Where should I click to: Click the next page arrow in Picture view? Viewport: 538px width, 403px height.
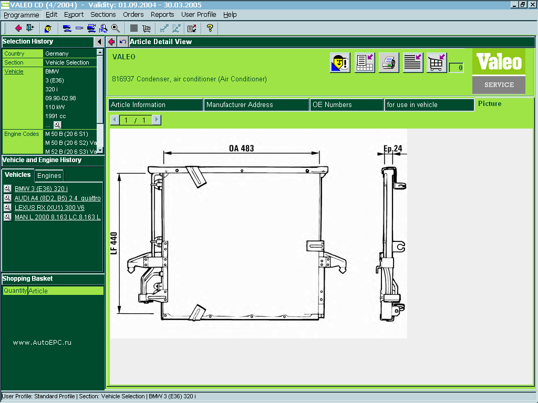pyautogui.click(x=156, y=120)
